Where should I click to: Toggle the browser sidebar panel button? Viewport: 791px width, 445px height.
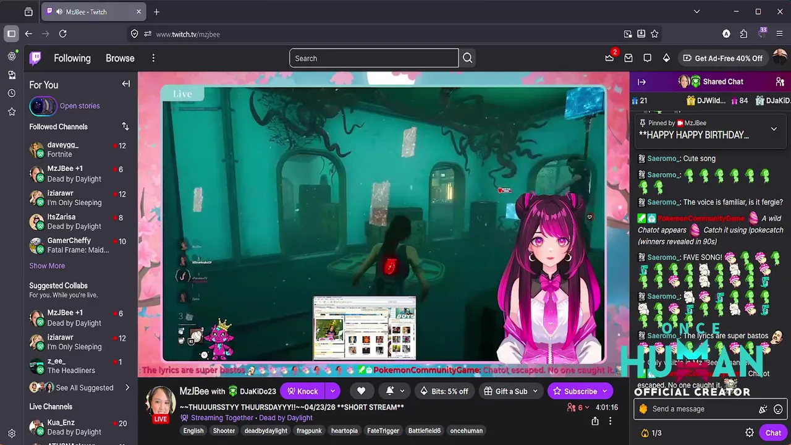pos(11,34)
